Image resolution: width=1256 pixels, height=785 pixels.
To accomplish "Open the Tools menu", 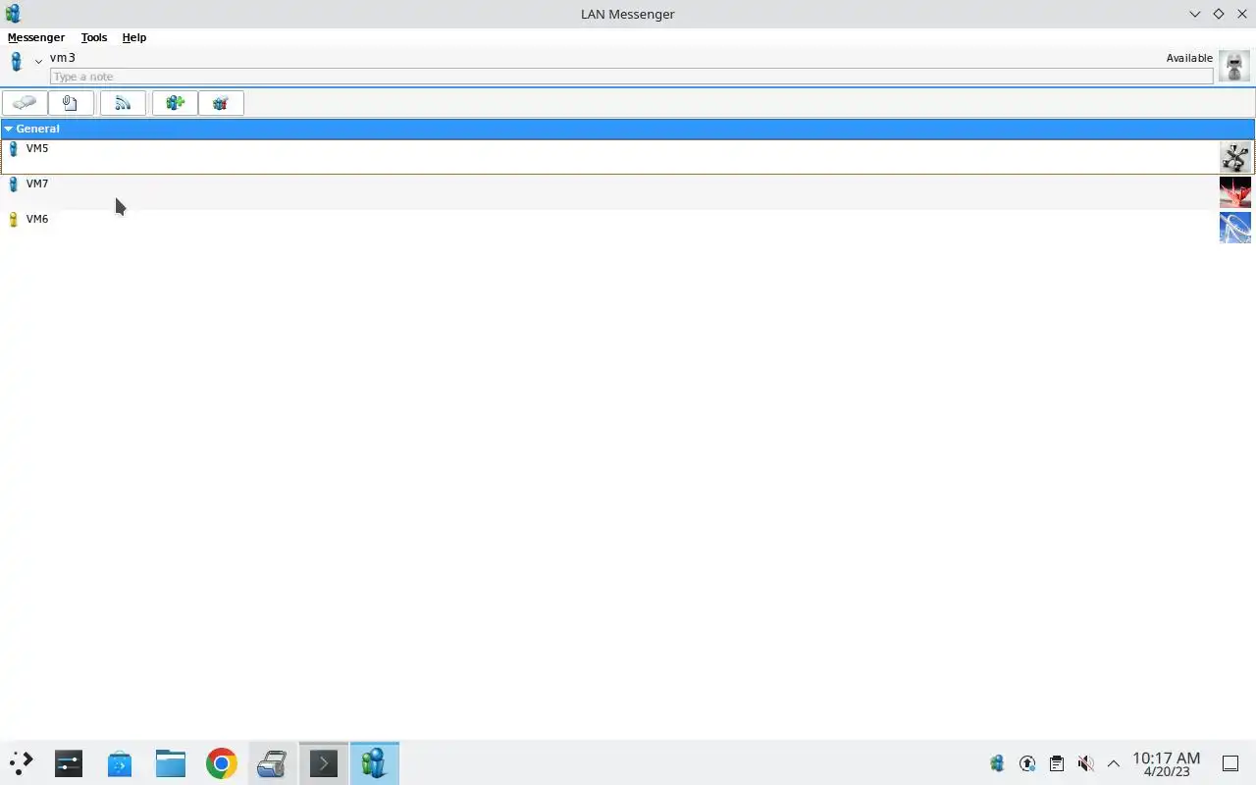I will pyautogui.click(x=94, y=37).
